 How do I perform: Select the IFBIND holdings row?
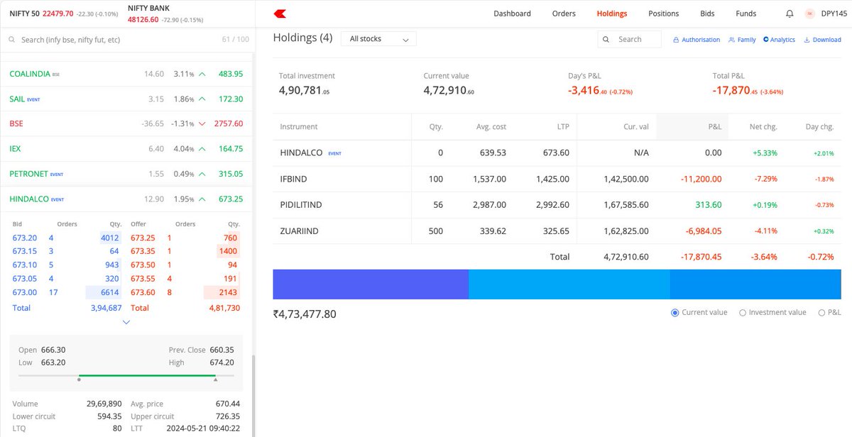559,179
